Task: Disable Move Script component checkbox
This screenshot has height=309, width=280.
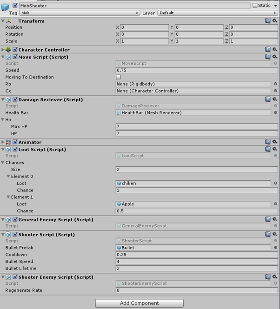Action: pos(15,57)
